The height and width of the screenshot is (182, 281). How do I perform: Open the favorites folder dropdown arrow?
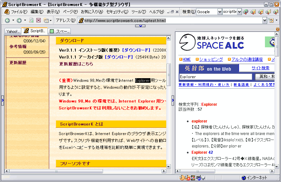click(x=51, y=20)
